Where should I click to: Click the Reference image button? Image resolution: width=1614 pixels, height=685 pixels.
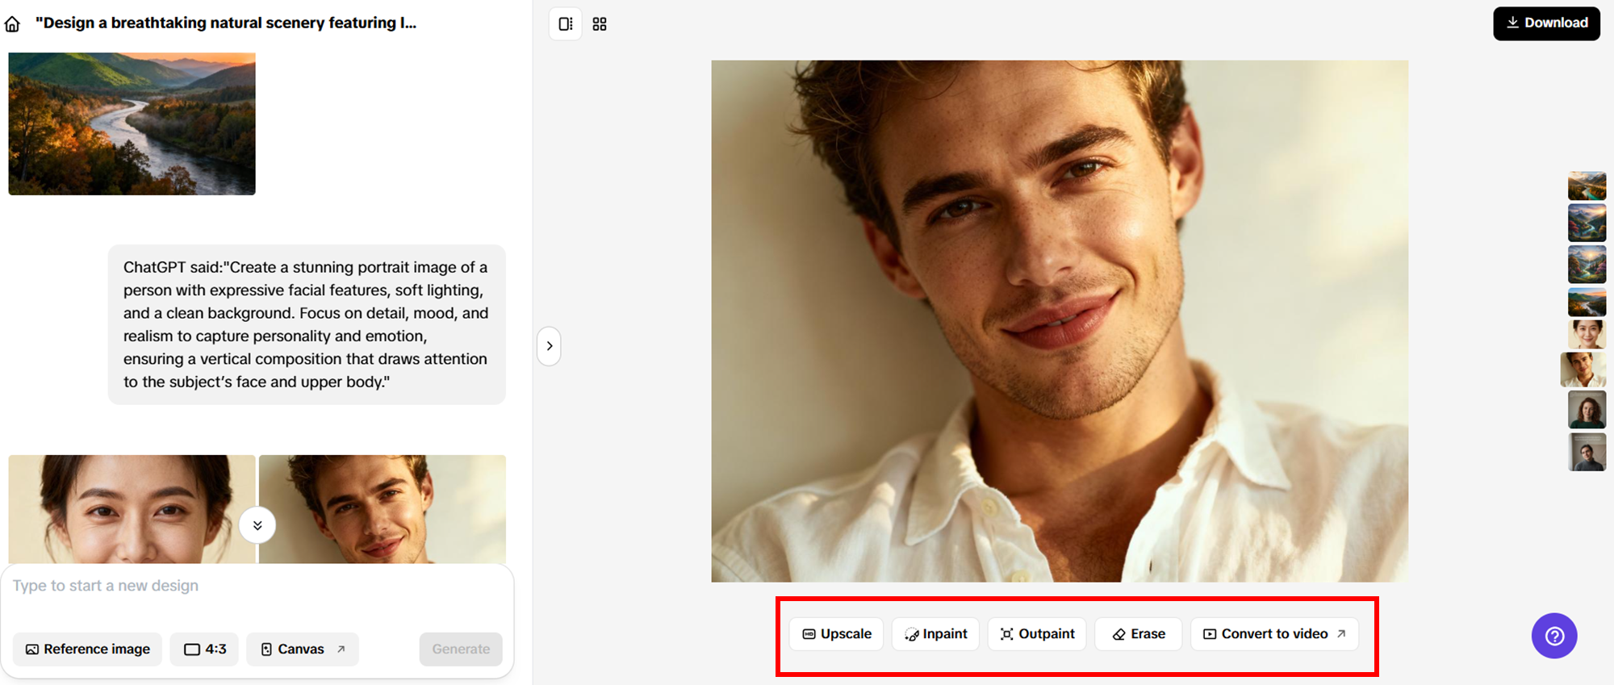[x=88, y=649]
